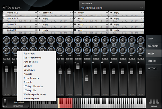Viewport: 162px width, 109px height.
Task: Click the -1 dB level readout
Action: (78, 94)
